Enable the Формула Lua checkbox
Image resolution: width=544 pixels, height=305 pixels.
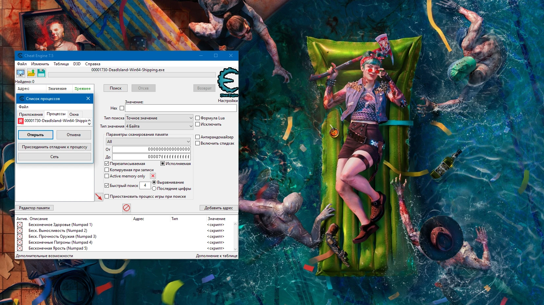[x=197, y=118]
